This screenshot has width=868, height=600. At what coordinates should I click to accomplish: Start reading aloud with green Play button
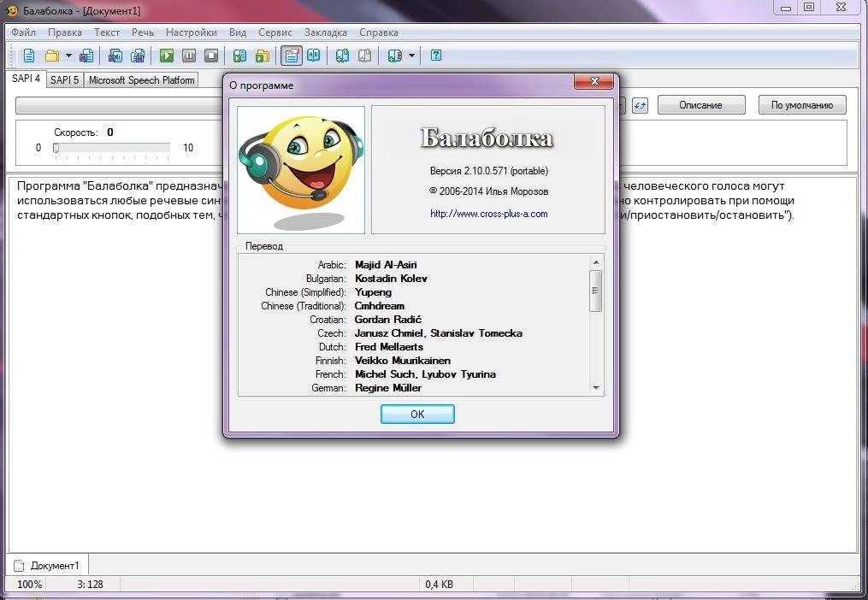tap(167, 56)
